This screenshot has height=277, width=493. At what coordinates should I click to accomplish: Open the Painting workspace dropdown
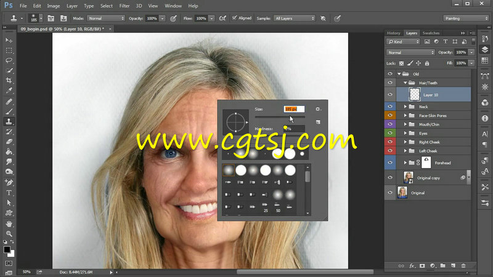pos(466,18)
